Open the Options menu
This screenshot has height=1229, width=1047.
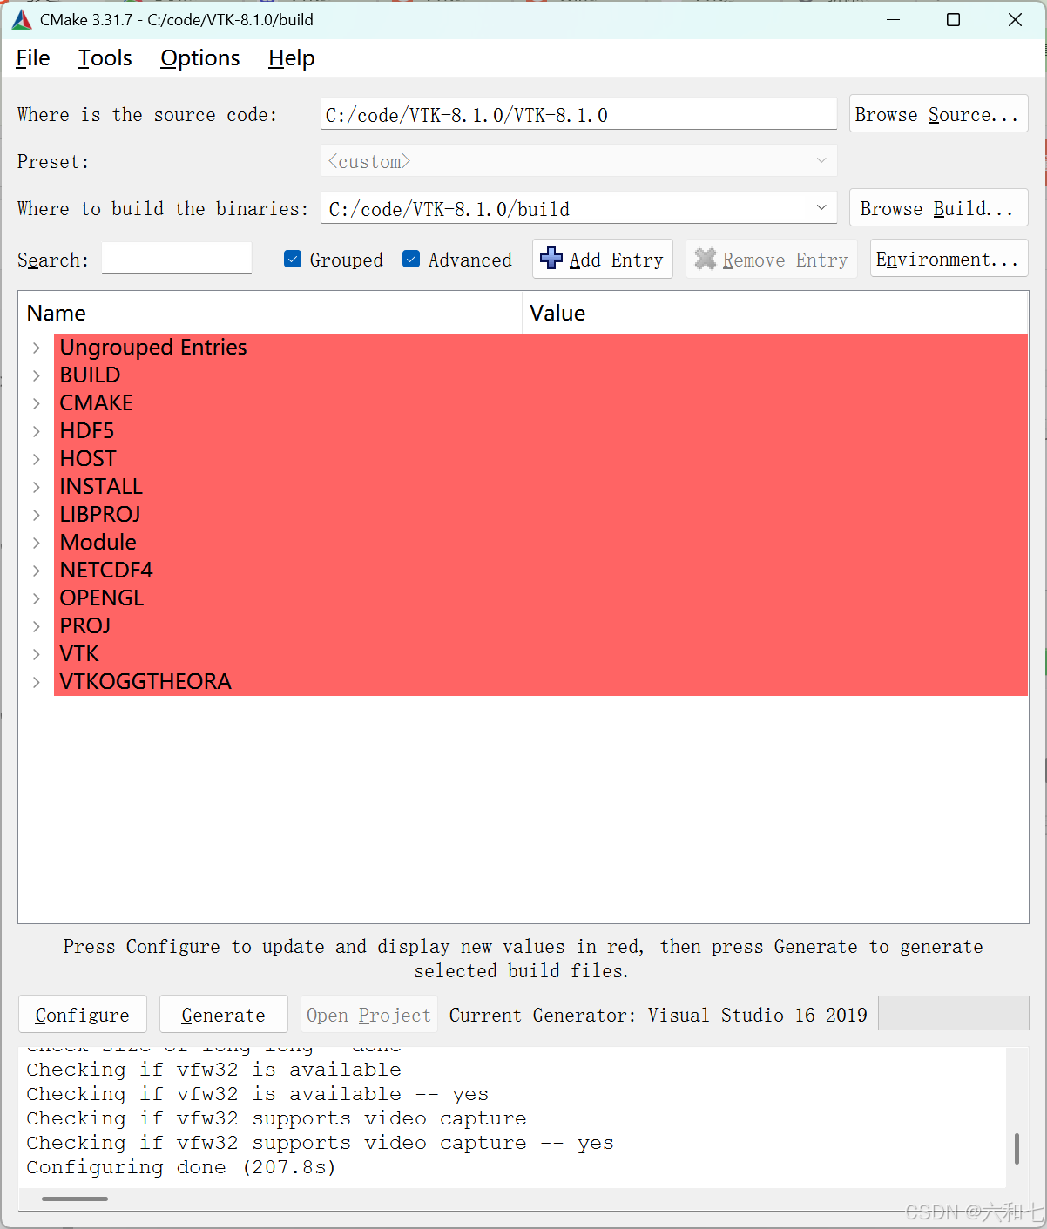coord(200,58)
